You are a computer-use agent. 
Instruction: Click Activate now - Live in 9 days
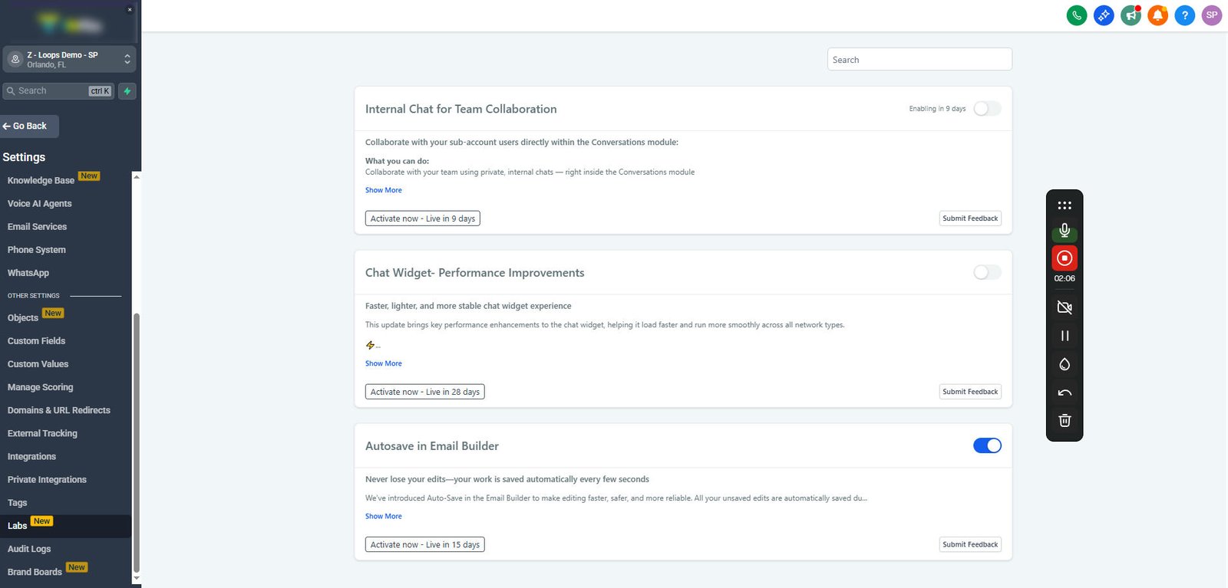(423, 218)
